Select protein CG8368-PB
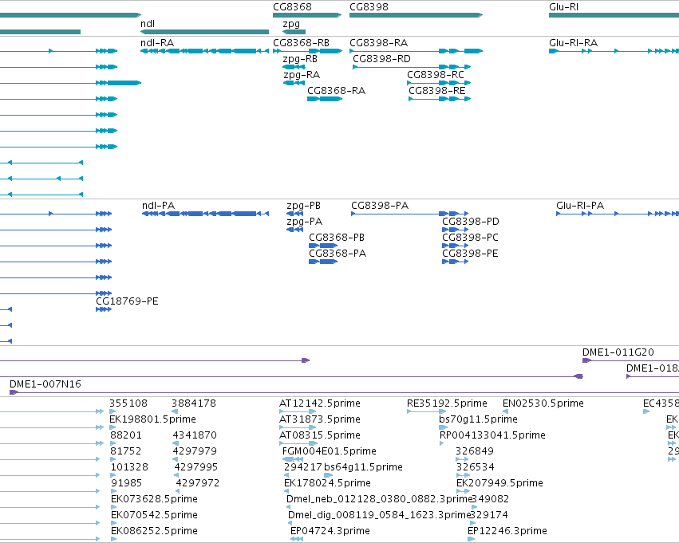Screen dimensions: 679x543 coord(323,246)
